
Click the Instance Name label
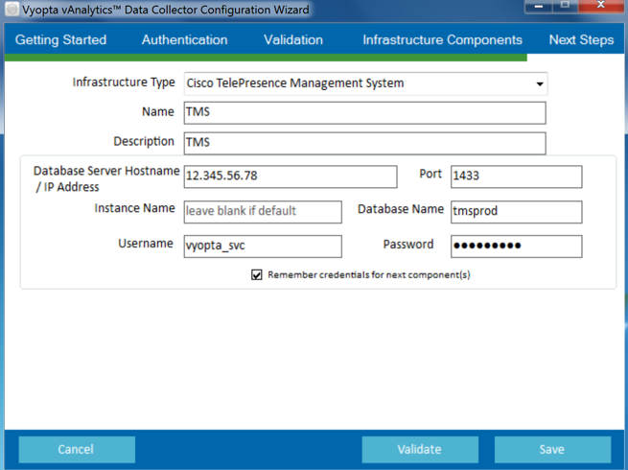coord(134,208)
